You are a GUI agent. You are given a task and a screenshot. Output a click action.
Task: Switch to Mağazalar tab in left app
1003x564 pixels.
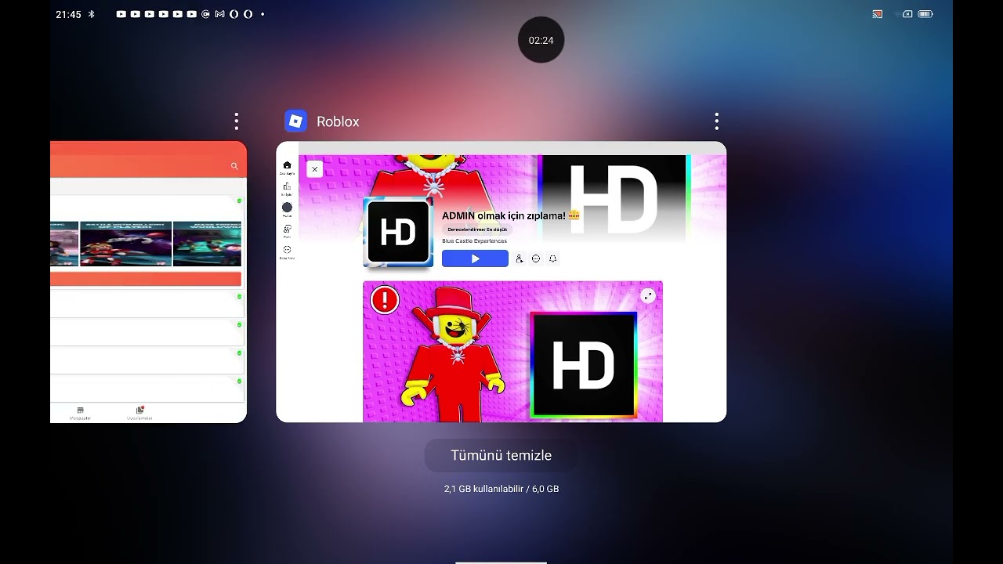pos(80,413)
